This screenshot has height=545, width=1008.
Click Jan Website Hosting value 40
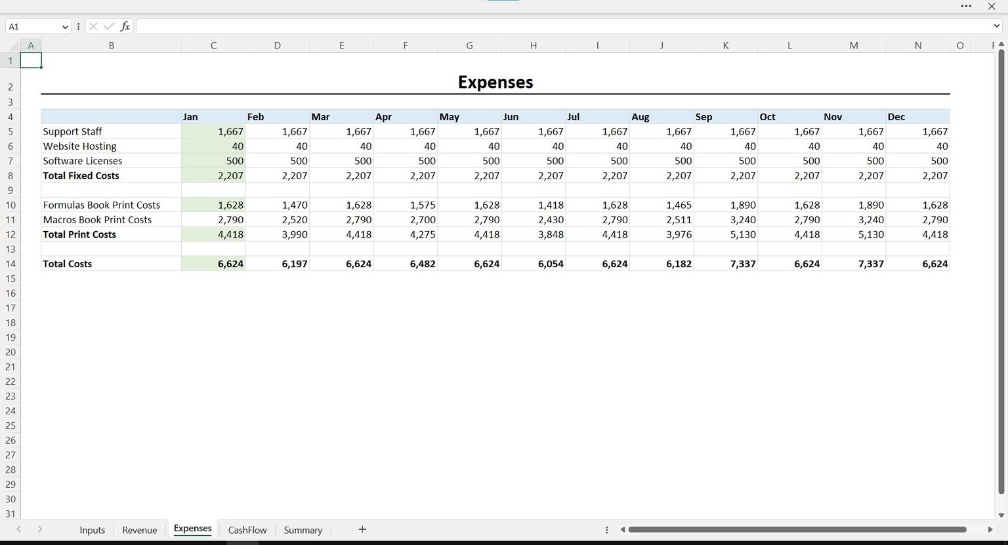click(x=213, y=146)
